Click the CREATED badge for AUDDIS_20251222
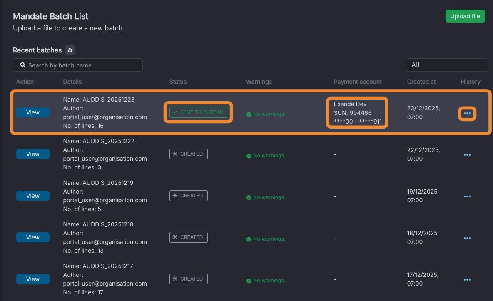 point(188,154)
